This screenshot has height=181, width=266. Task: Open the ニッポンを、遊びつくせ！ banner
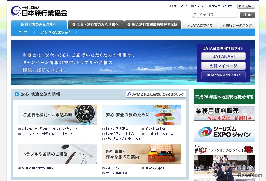point(224,163)
